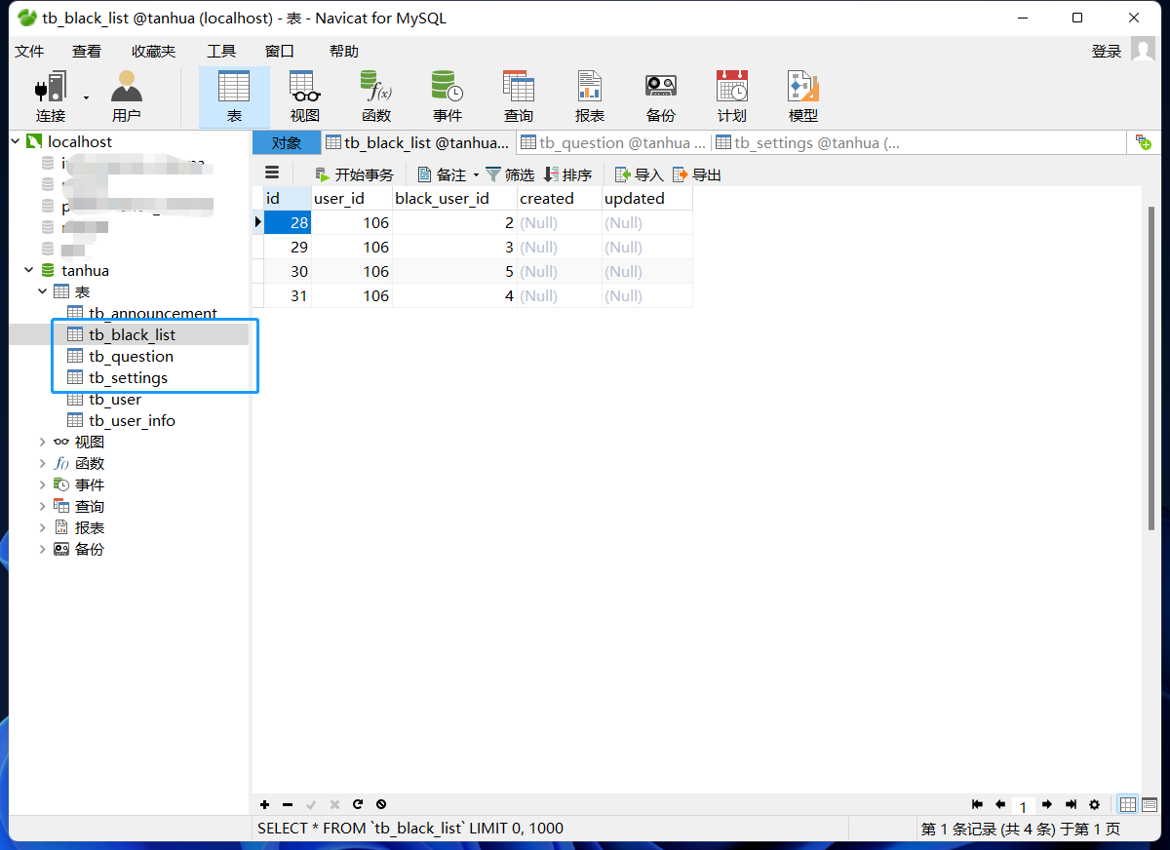Screen dimensions: 1170x850
Task: Click the 导入 import button
Action: click(639, 175)
